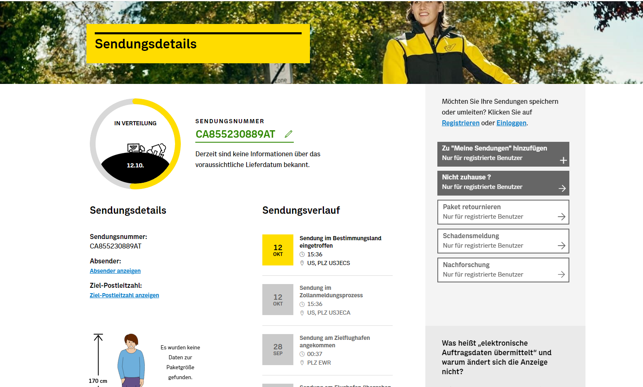
Task: Reveal 'Ziel-Postleitzahl anzeigen' link
Action: 124,296
